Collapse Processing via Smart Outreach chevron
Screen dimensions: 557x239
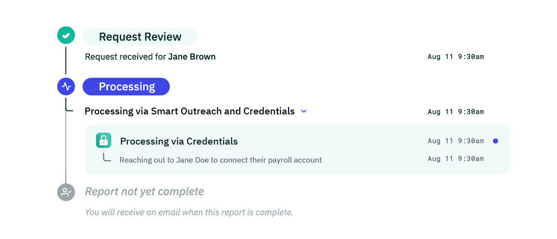304,111
